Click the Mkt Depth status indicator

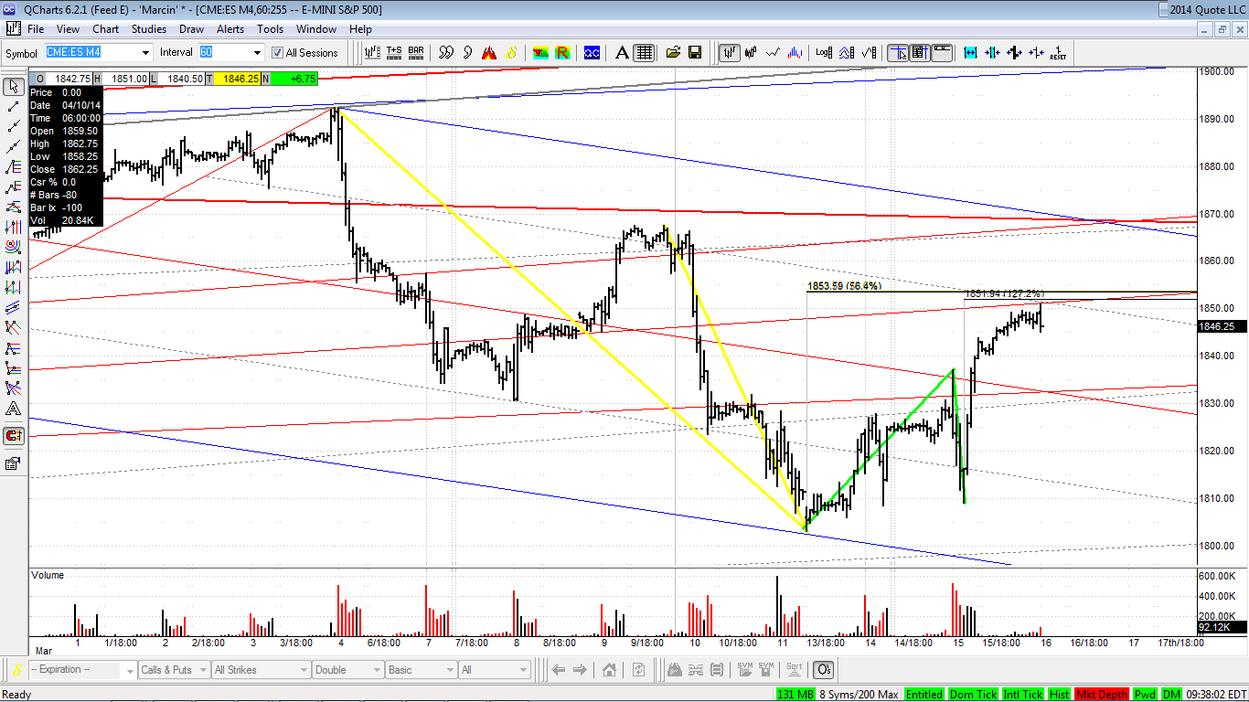click(1102, 695)
